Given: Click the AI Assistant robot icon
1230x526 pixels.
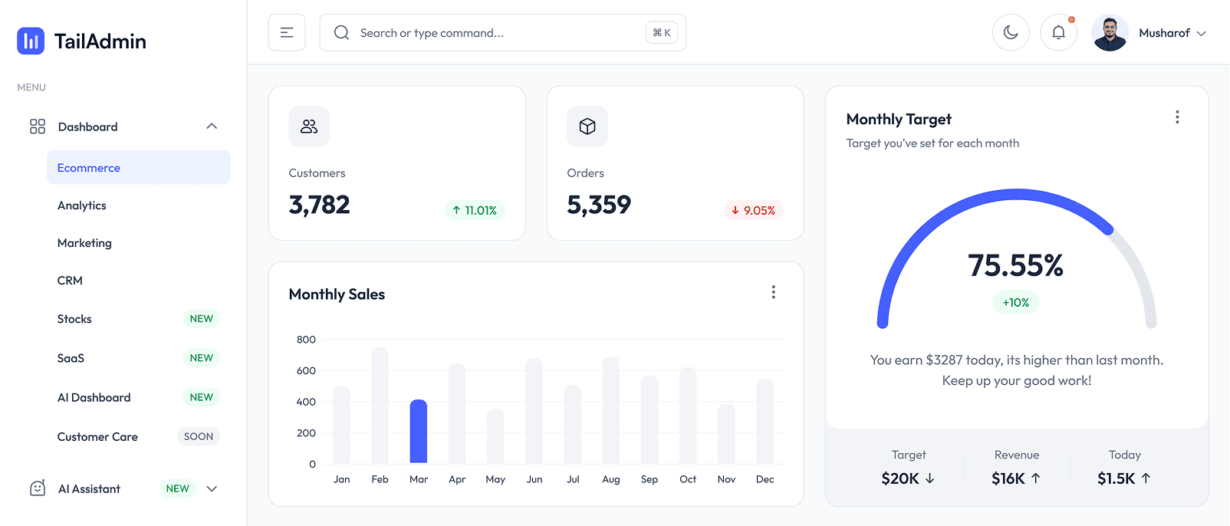Looking at the screenshot, I should (36, 488).
